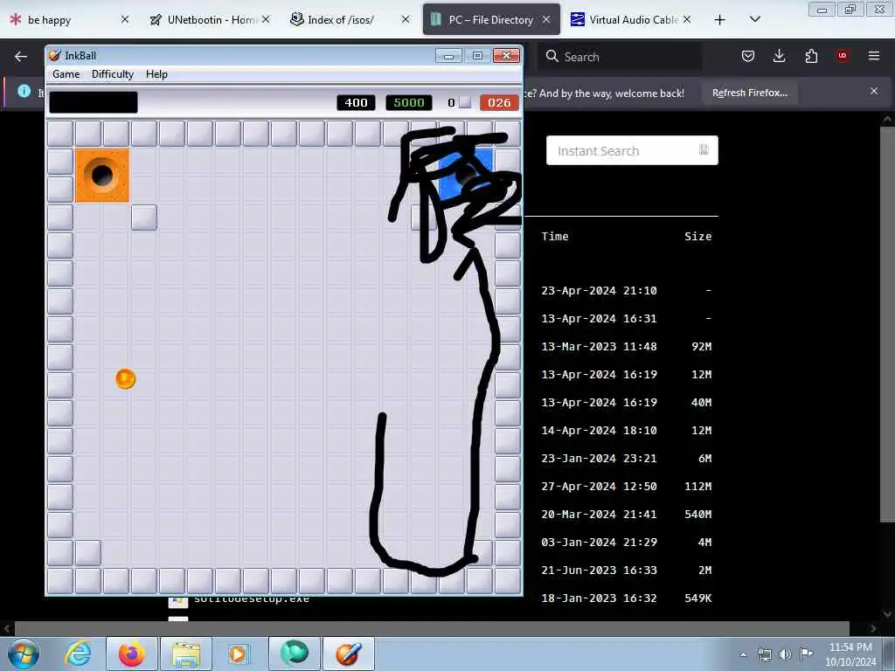
Task: Launch Internet Explorer from the taskbar
Action: point(78,654)
